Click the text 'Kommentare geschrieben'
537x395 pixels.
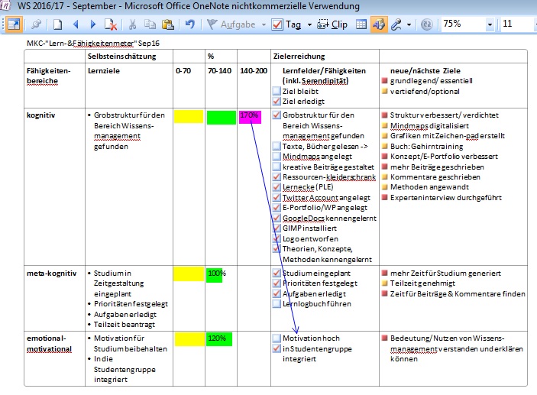[x=435, y=177]
